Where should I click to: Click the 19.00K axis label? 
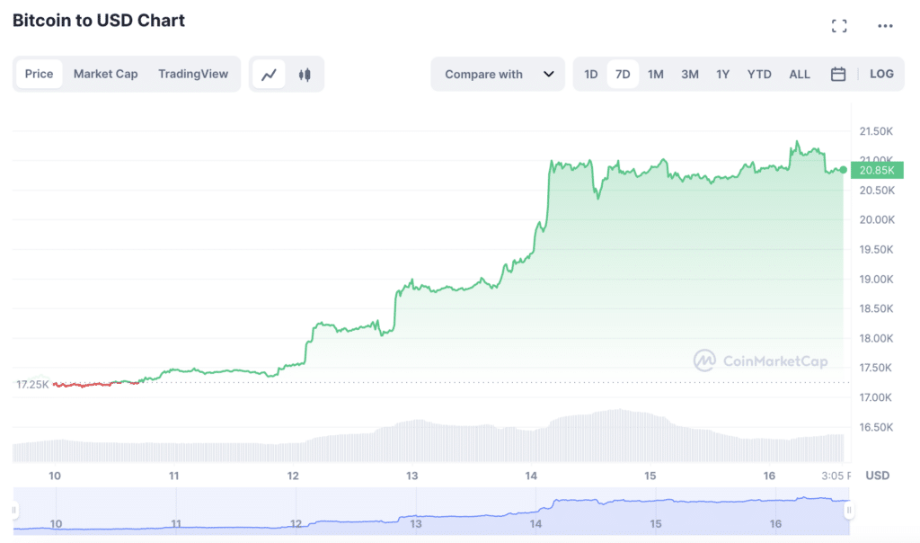876,279
